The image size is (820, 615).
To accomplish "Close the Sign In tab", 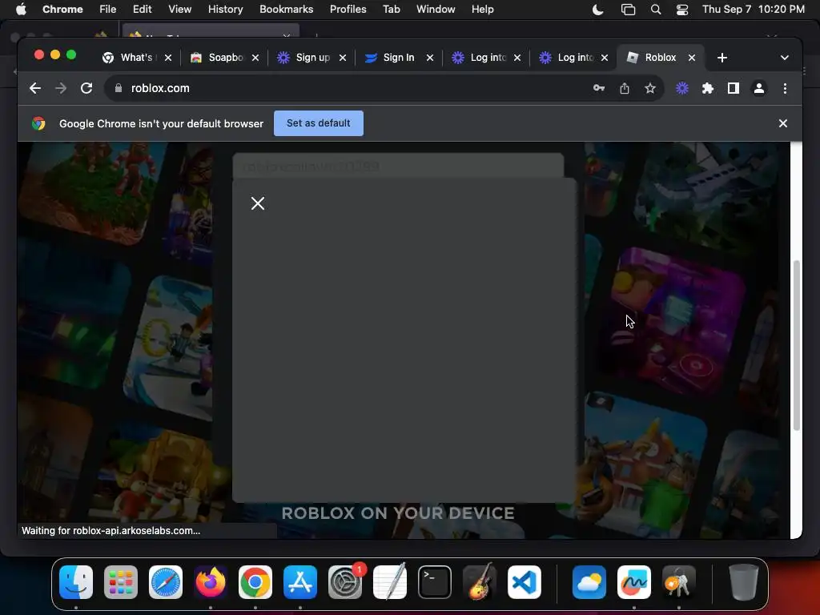I will click(x=430, y=58).
